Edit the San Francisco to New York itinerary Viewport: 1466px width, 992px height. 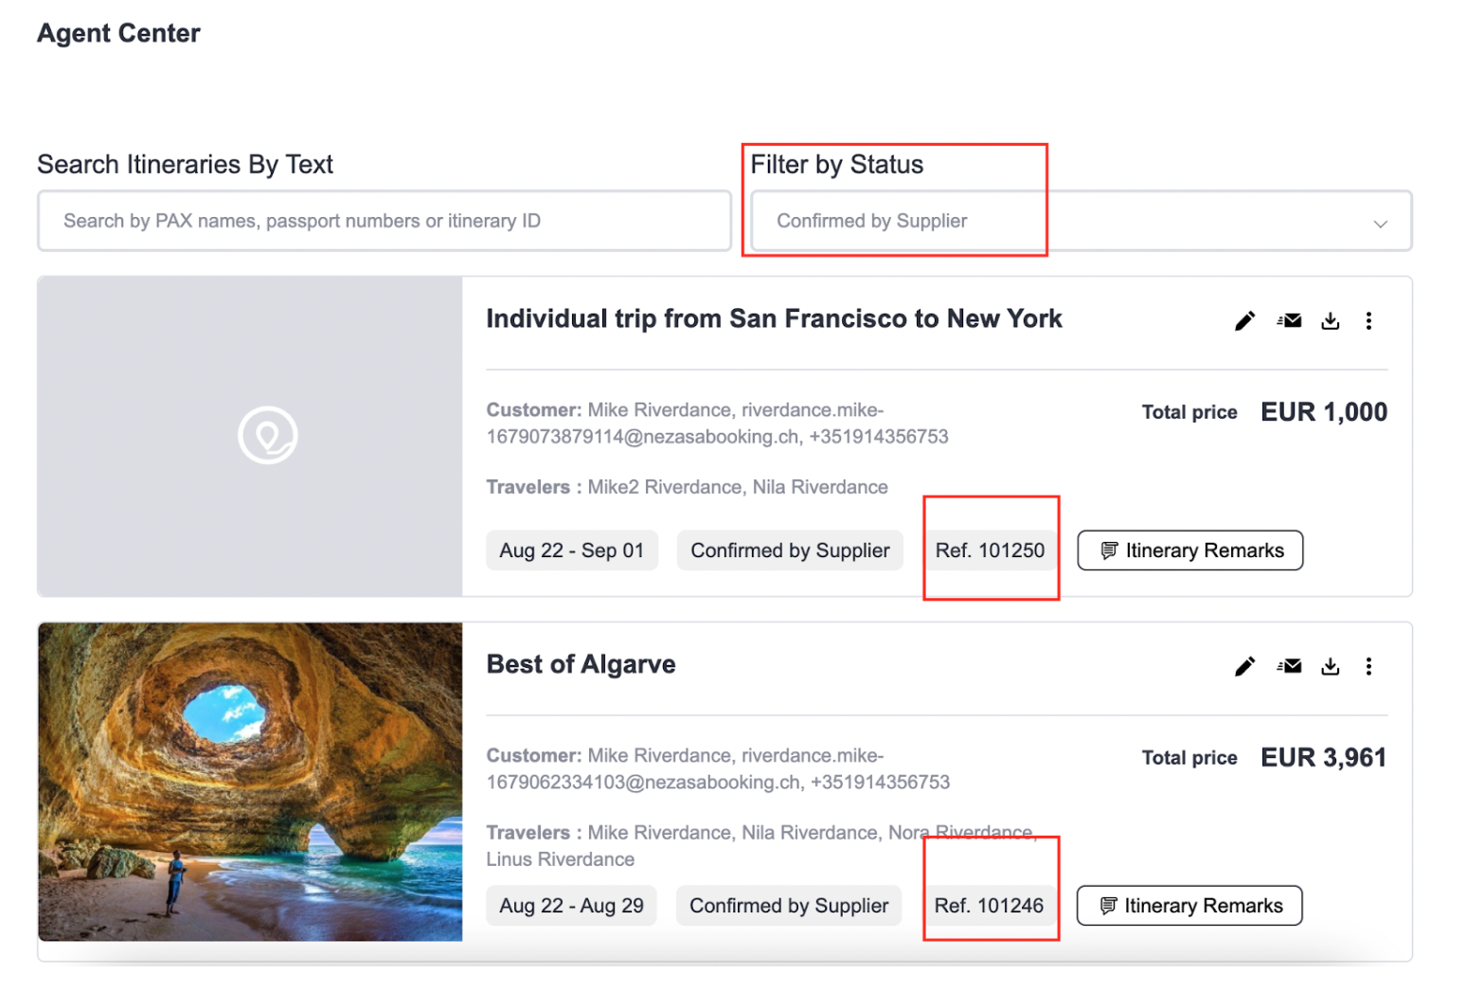point(1244,321)
